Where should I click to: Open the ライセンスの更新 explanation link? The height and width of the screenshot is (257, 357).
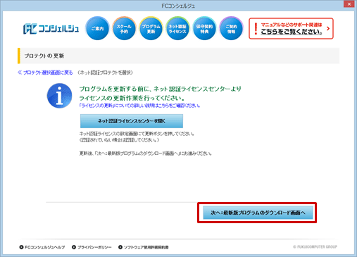pyautogui.click(x=140, y=106)
